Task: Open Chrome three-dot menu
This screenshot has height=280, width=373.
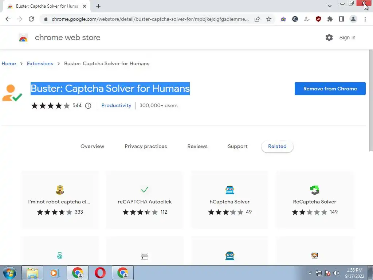Action: tap(365, 19)
